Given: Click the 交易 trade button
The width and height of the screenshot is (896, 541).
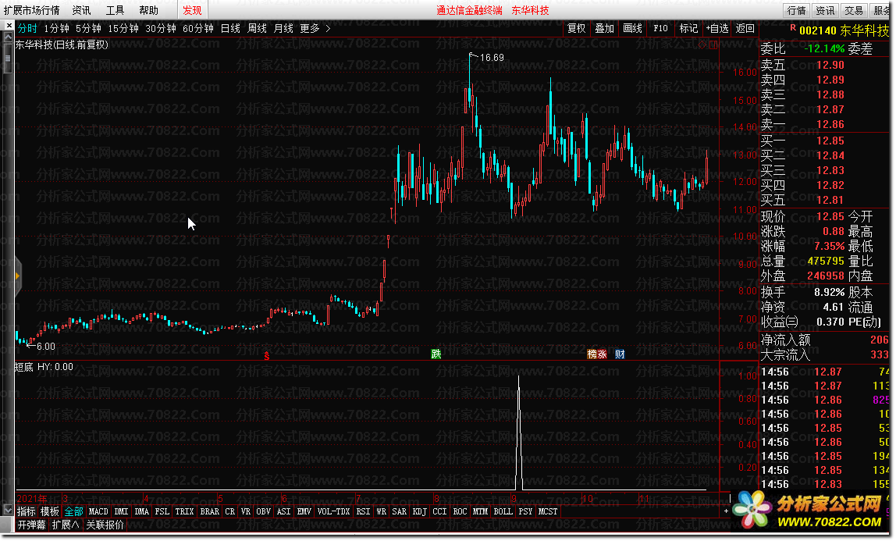Looking at the screenshot, I should click(855, 10).
